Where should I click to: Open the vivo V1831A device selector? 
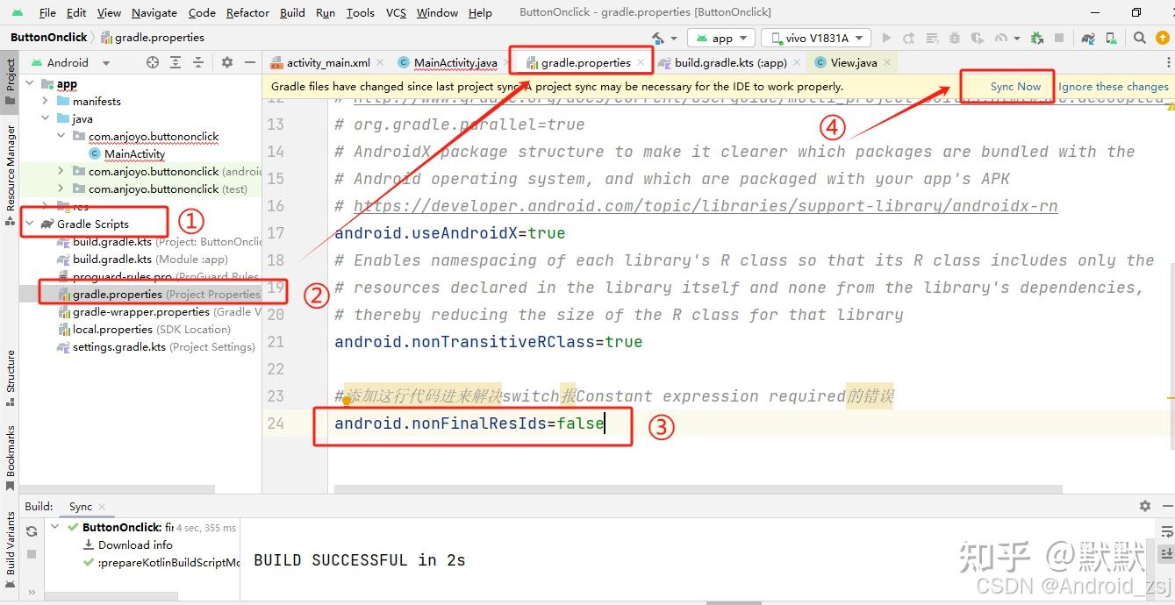(815, 38)
